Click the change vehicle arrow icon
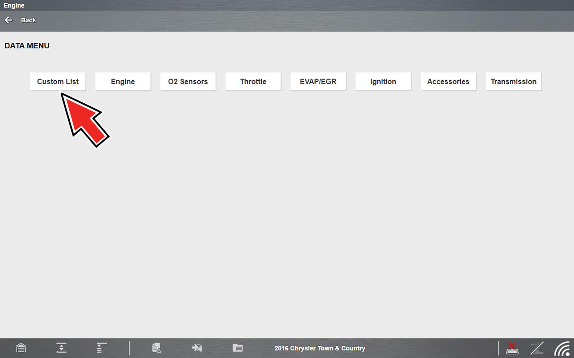Screen dimensions: 574x358 (197, 348)
